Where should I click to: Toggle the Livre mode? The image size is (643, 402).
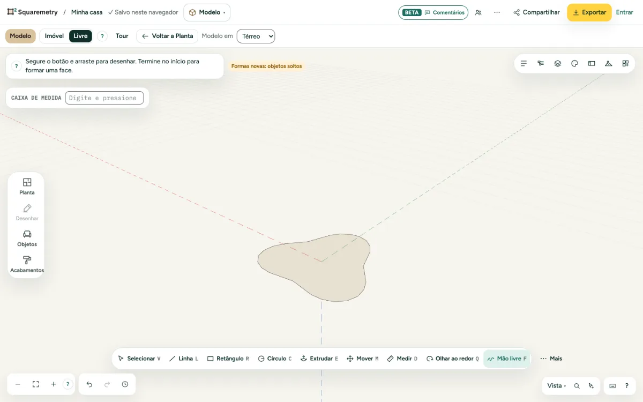pos(80,36)
